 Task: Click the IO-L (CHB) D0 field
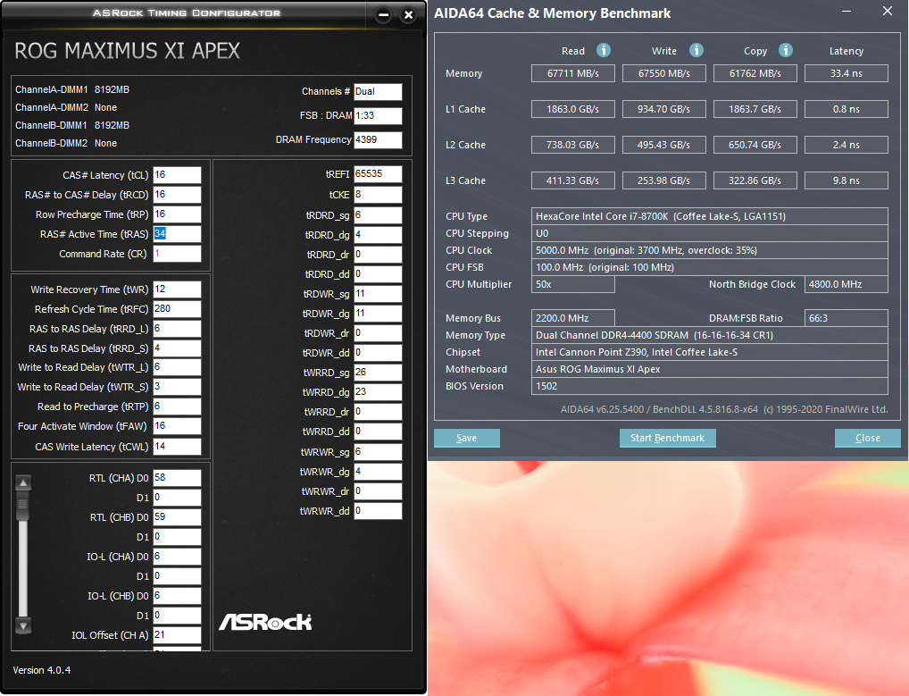click(x=177, y=596)
